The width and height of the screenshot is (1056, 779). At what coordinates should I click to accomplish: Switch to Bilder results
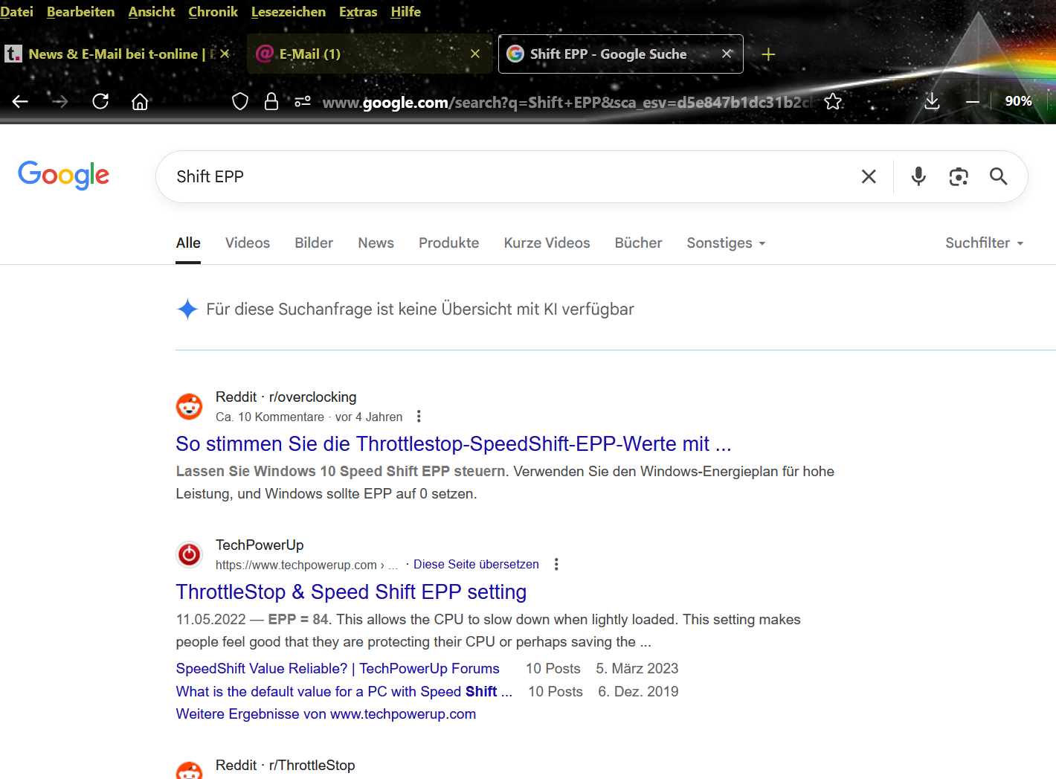(314, 243)
